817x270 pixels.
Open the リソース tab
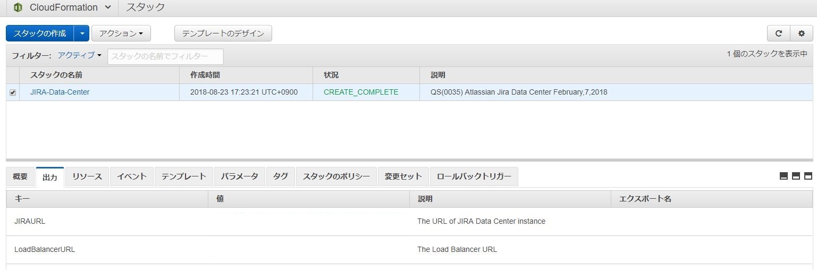tap(87, 176)
